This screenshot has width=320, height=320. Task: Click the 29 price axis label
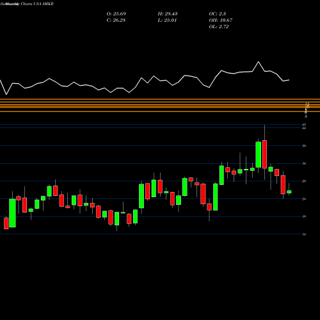coord(304,181)
